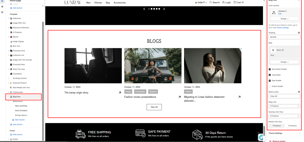Click the Heading input containing BLOGS

284,37
